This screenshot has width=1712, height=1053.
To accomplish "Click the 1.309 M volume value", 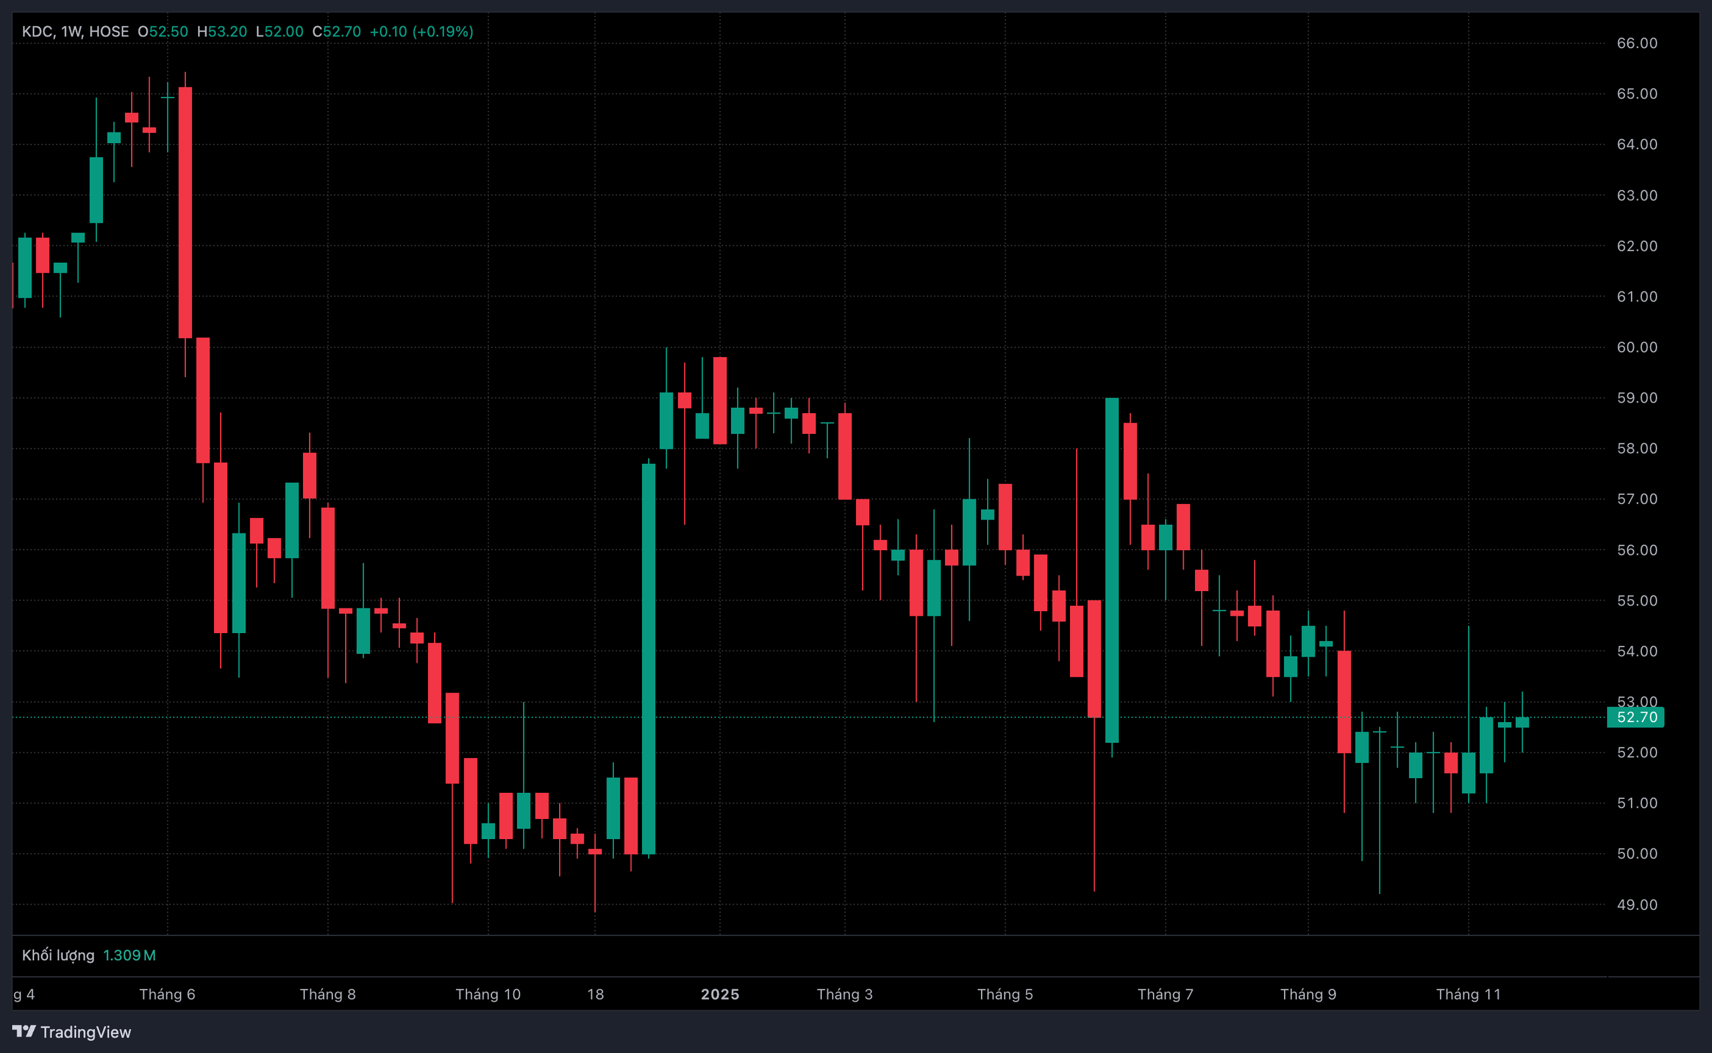I will (x=129, y=955).
